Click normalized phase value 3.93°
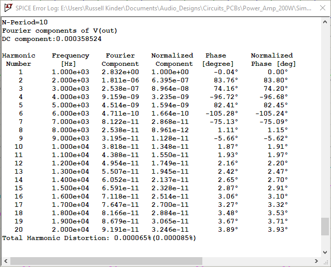 click(x=278, y=230)
